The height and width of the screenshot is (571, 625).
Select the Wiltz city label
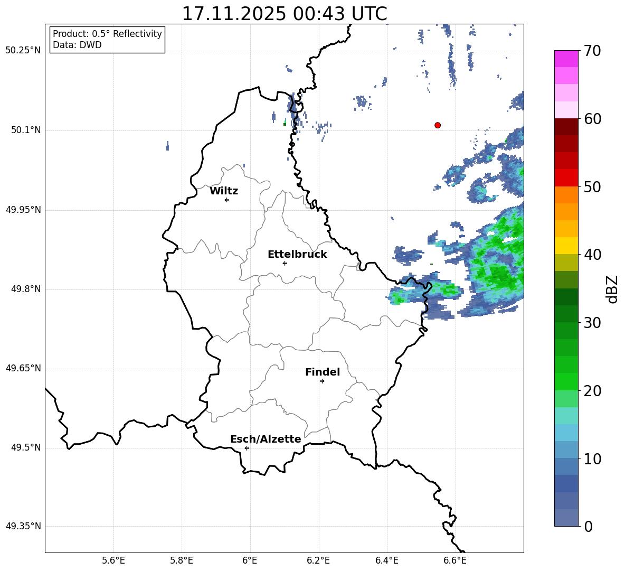click(x=224, y=191)
